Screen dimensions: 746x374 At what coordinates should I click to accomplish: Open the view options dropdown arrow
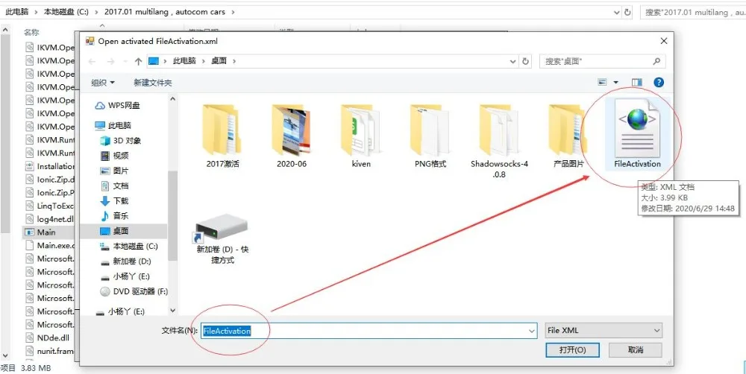tap(615, 82)
